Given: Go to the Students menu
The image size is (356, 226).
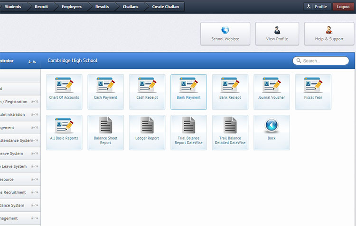Looking at the screenshot, I should click(13, 7).
